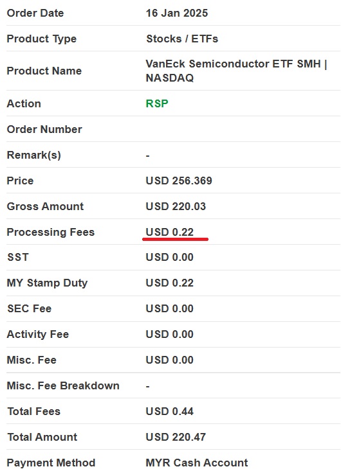Click the Total Fees value USD 0.44

tap(169, 412)
